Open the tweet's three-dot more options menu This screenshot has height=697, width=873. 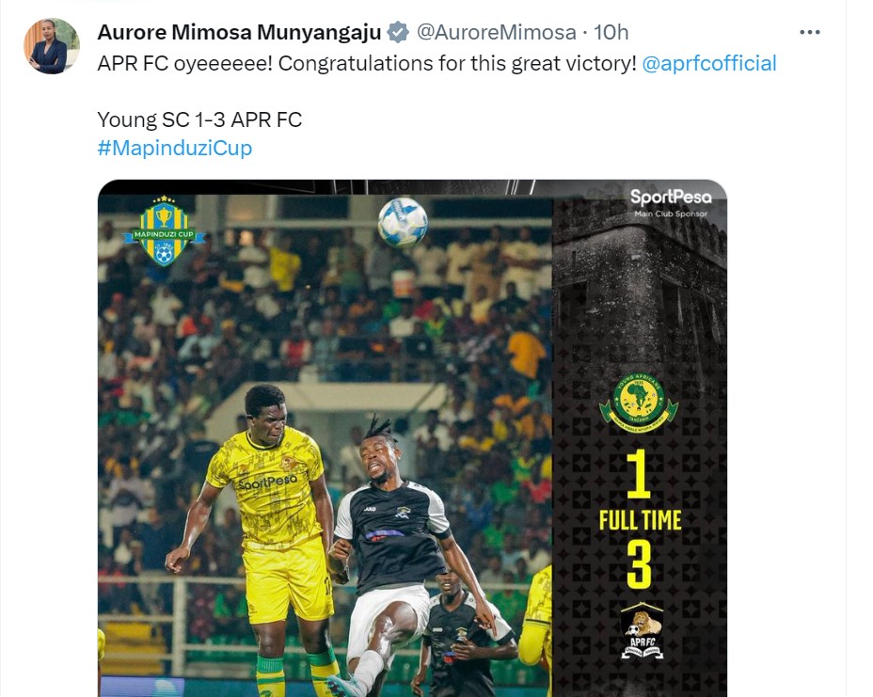(809, 32)
